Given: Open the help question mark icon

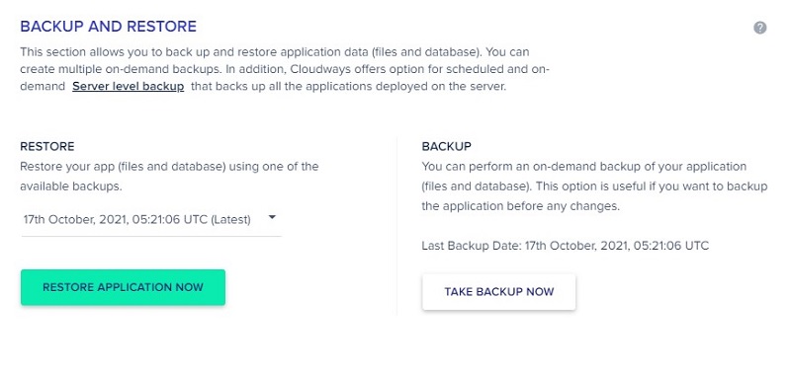Looking at the screenshot, I should (x=760, y=28).
